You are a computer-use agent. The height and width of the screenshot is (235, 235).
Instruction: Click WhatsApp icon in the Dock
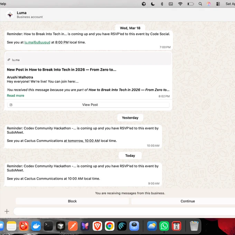[x=164, y=226]
